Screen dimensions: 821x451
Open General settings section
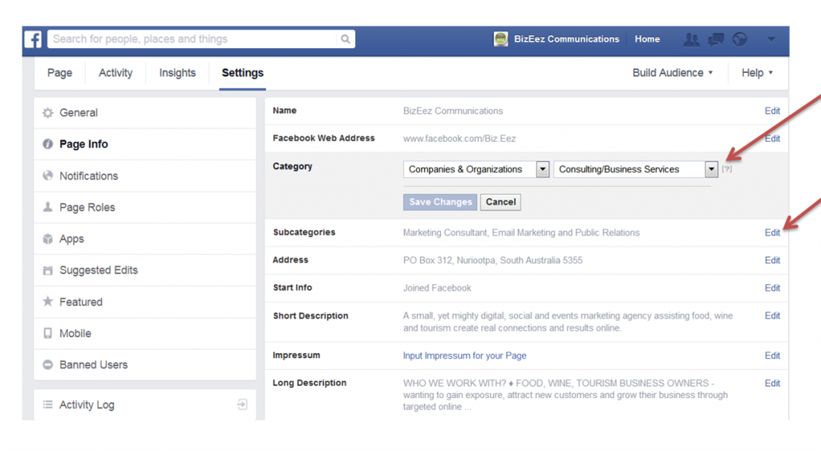(145, 113)
